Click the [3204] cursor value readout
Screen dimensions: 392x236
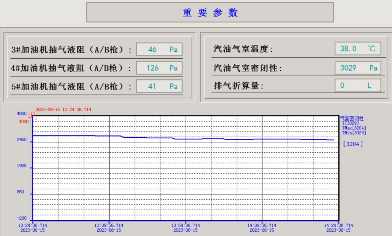click(353, 144)
